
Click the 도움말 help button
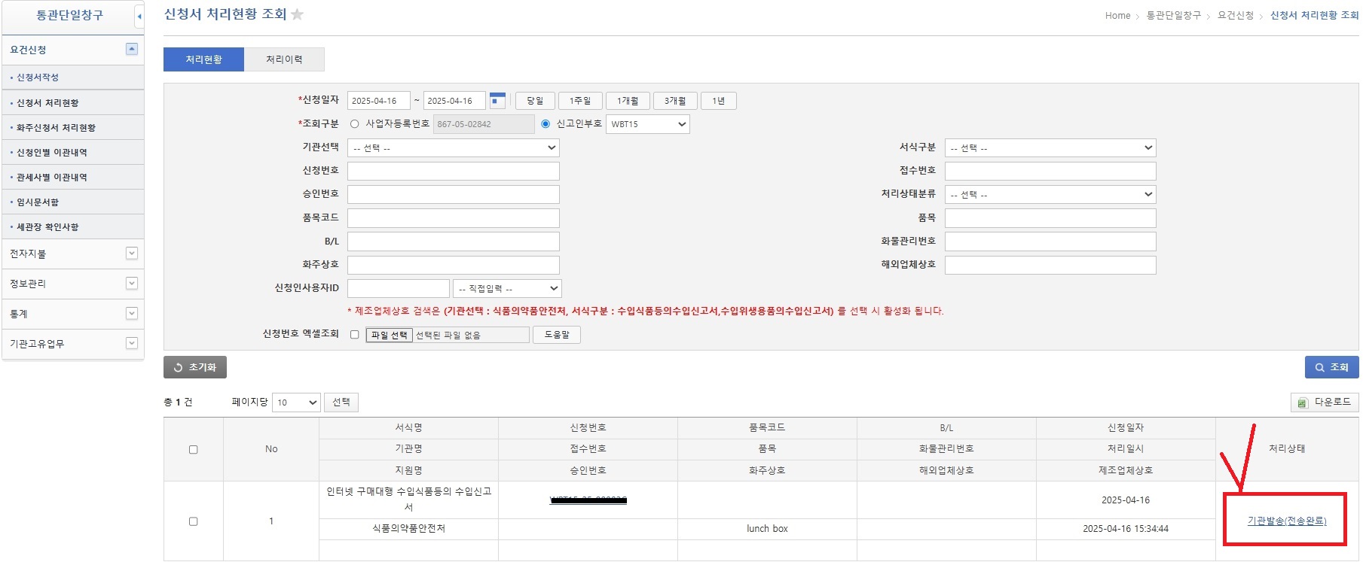557,335
